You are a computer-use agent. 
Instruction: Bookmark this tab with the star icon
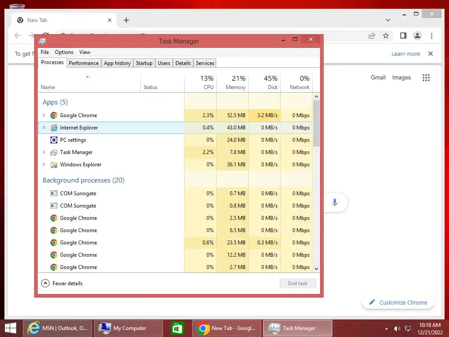point(386,36)
